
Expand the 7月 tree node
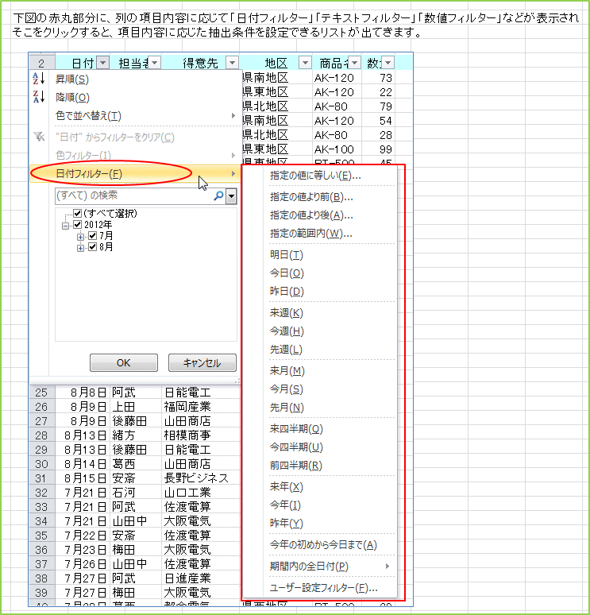80,237
